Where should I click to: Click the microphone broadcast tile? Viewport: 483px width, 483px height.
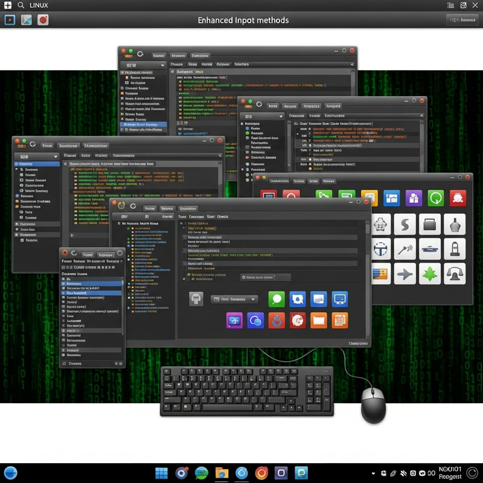click(405, 248)
